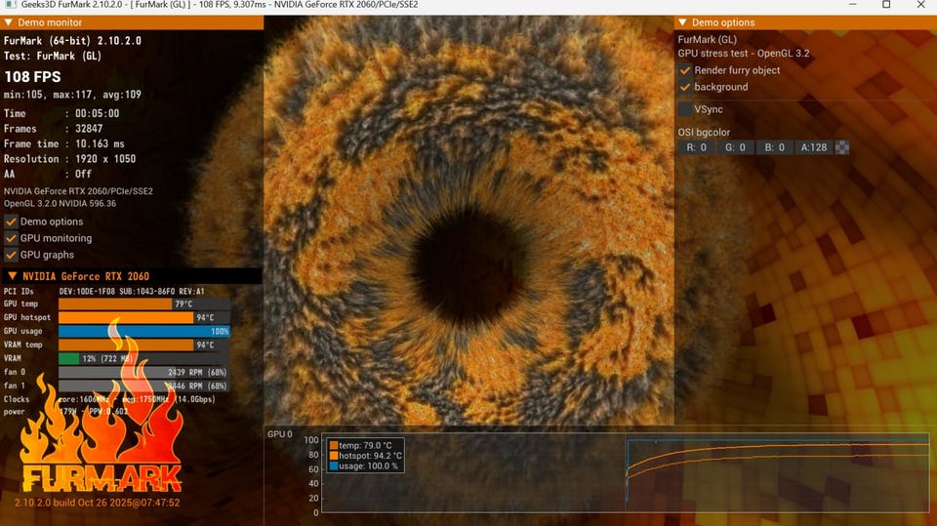Uncheck the Demo options checkbox
Screen dimensions: 937x526
[x=11, y=222]
